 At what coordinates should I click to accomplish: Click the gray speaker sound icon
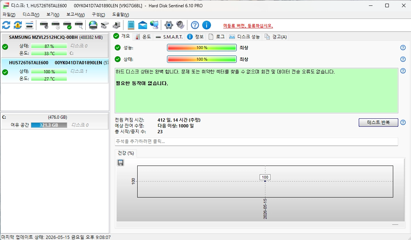[180, 25]
